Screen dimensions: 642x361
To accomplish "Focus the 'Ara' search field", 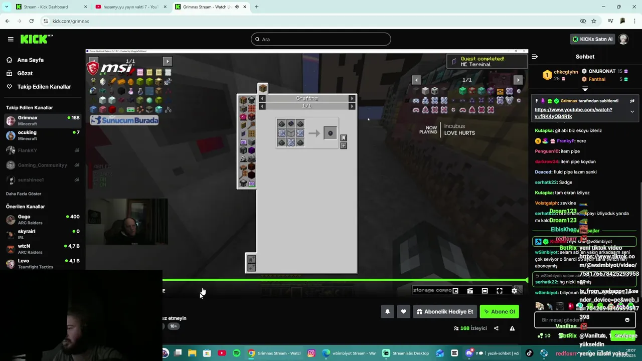I will click(x=321, y=39).
